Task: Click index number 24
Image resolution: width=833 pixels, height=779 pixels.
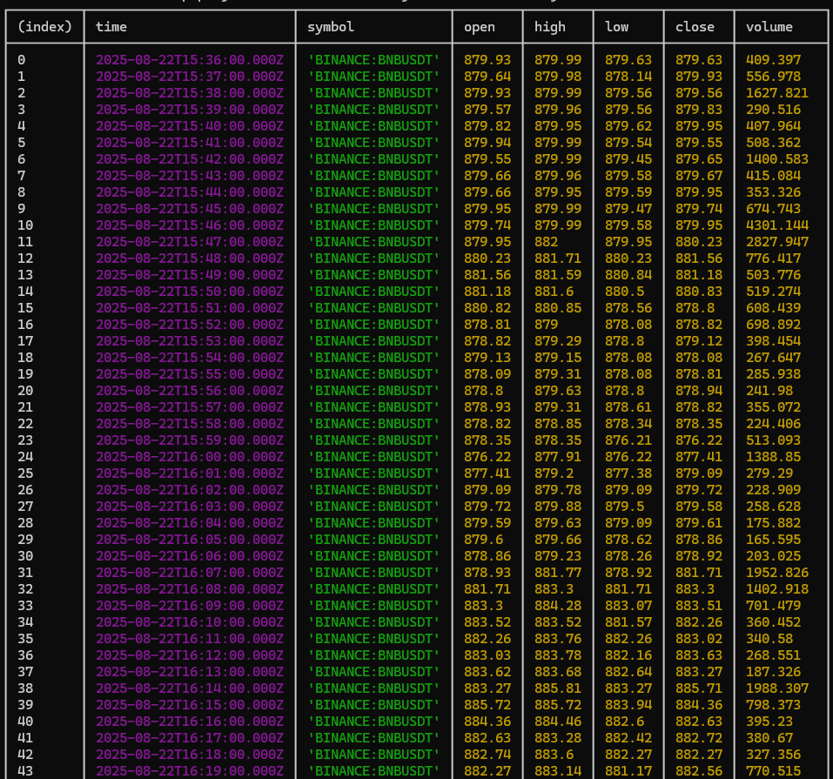Action: tap(25, 457)
